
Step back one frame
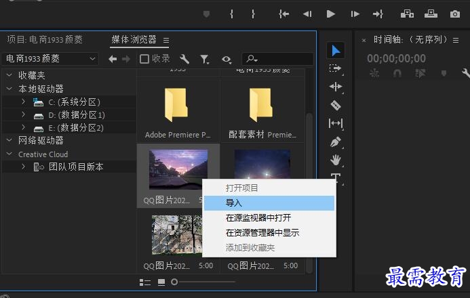(307, 14)
